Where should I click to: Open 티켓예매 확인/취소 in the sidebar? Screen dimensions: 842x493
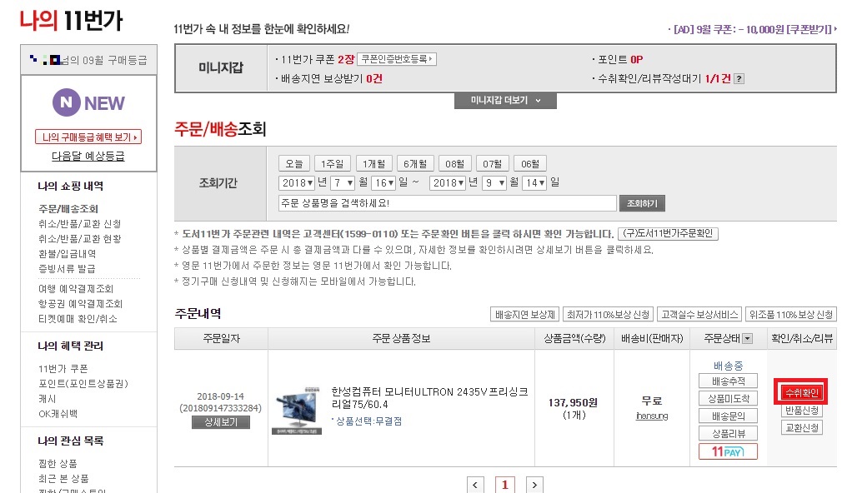(78, 319)
